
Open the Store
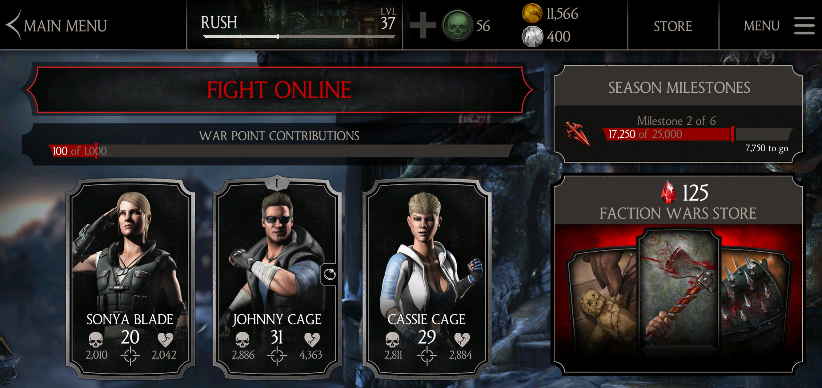click(673, 26)
